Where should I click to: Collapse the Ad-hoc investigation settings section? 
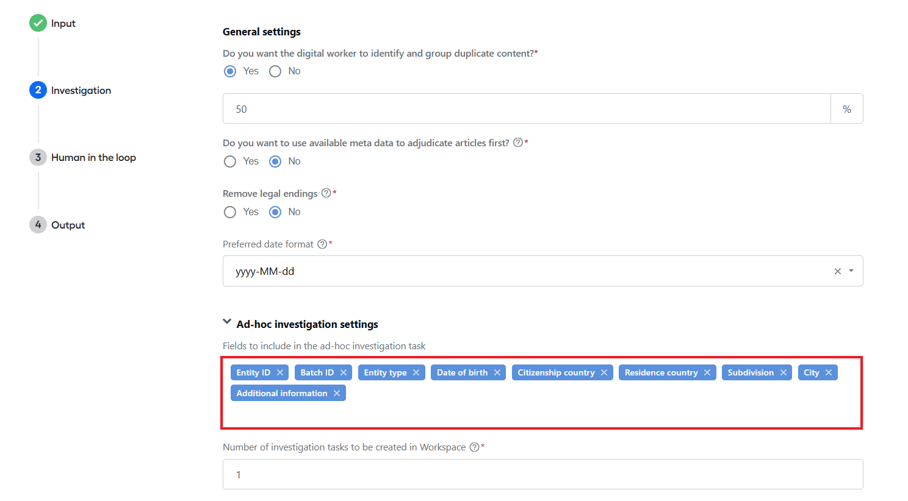click(x=227, y=322)
